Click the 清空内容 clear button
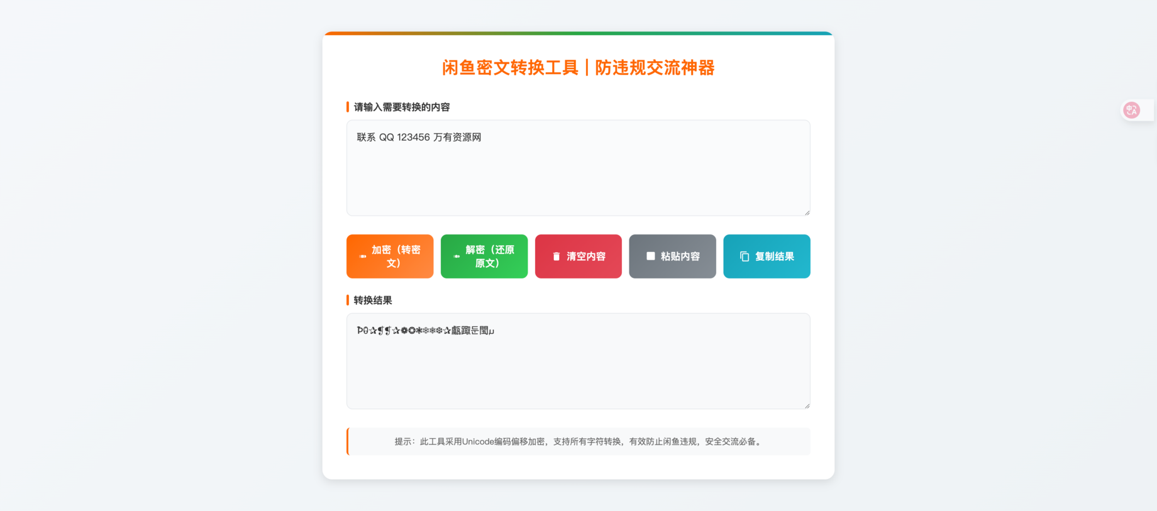Viewport: 1157px width, 511px height. pyautogui.click(x=578, y=256)
